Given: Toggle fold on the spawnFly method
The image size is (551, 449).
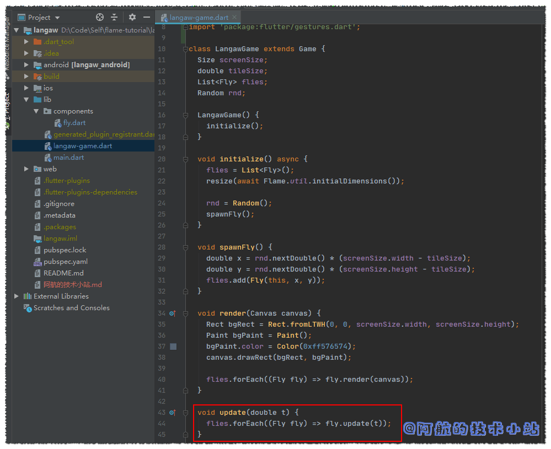Looking at the screenshot, I should [x=185, y=247].
